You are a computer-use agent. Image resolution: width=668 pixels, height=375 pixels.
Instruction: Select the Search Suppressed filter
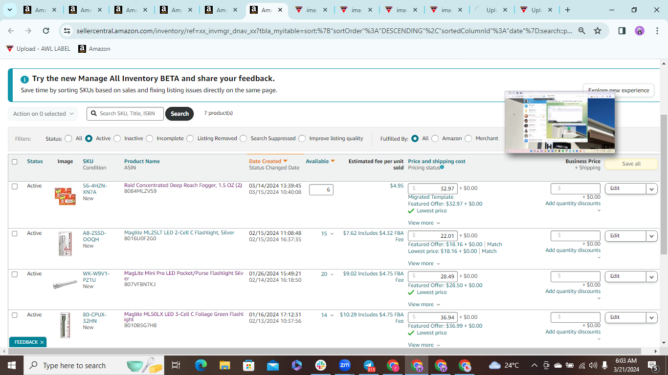(244, 139)
